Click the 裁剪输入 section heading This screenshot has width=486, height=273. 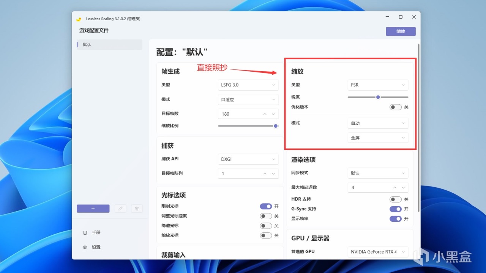(174, 255)
